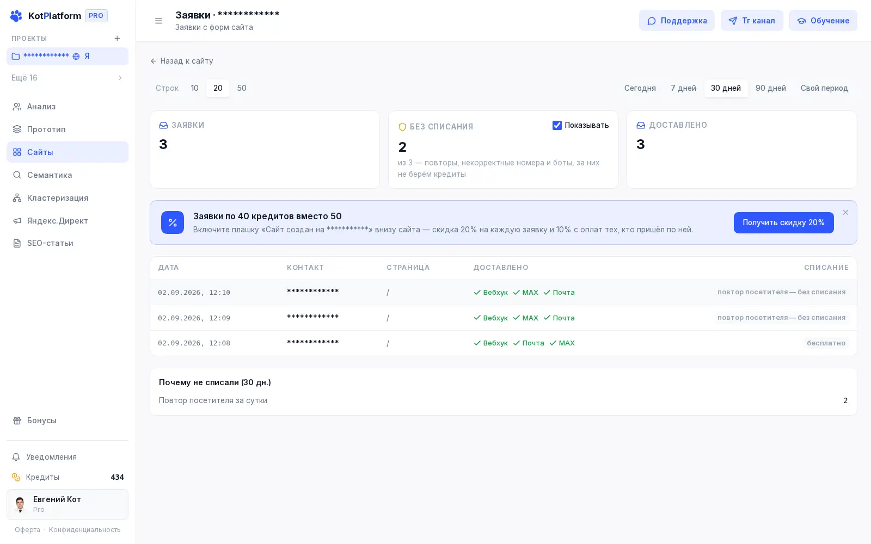Set rows per page to 10
The height and width of the screenshot is (544, 871).
(194, 88)
